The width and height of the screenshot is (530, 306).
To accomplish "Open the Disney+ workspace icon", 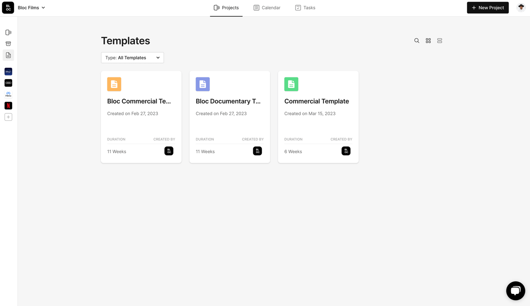I will pyautogui.click(x=8, y=71).
